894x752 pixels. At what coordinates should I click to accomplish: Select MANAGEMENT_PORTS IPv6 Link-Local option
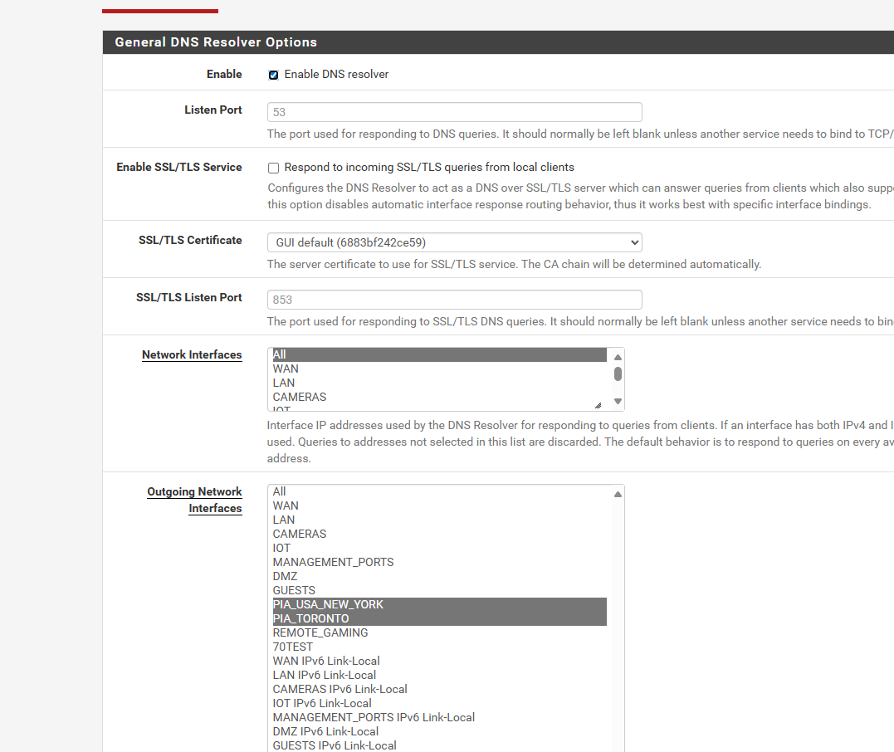440,717
